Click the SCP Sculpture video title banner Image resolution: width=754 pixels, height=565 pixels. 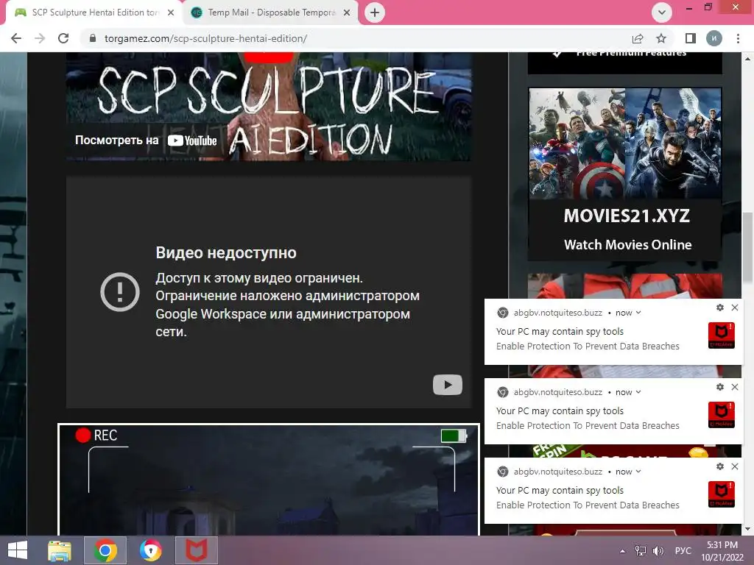tap(269, 107)
